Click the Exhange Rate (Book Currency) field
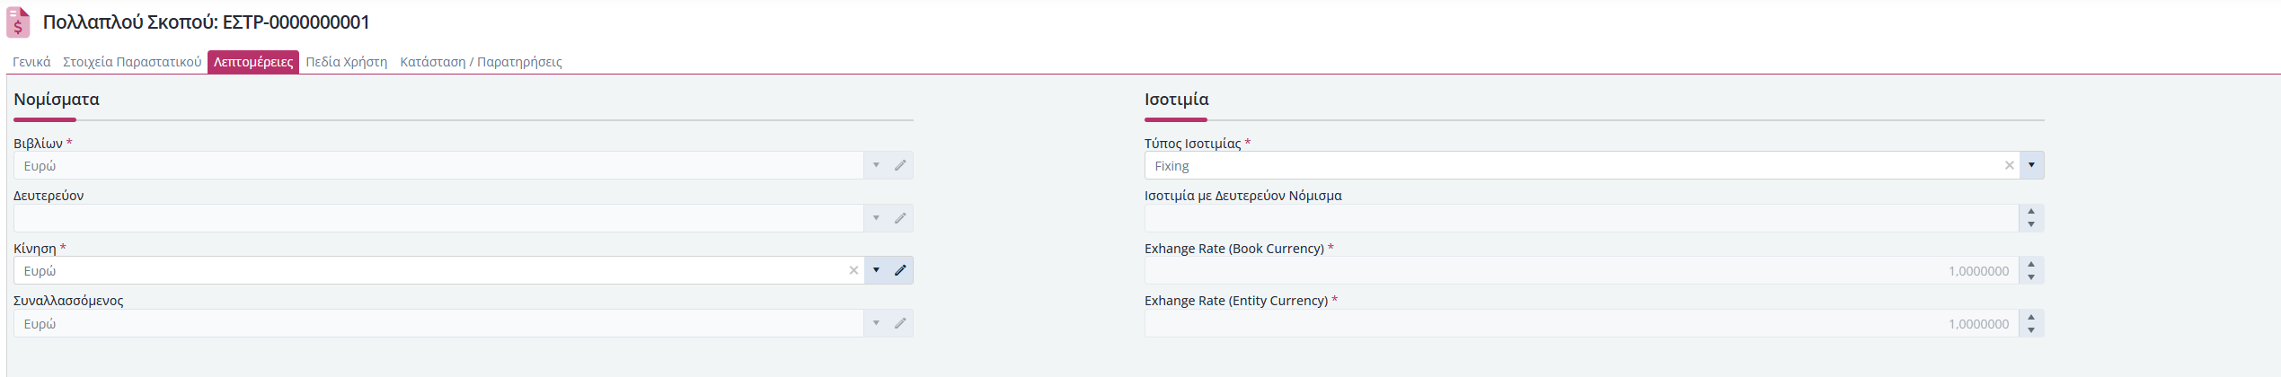 [1581, 270]
